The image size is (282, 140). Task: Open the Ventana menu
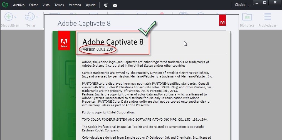coord(75,5)
